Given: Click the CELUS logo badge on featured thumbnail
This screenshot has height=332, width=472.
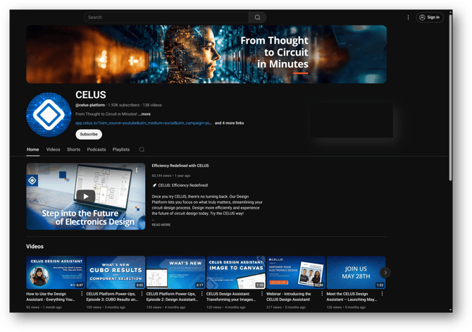Looking at the screenshot, I should click(32, 180).
